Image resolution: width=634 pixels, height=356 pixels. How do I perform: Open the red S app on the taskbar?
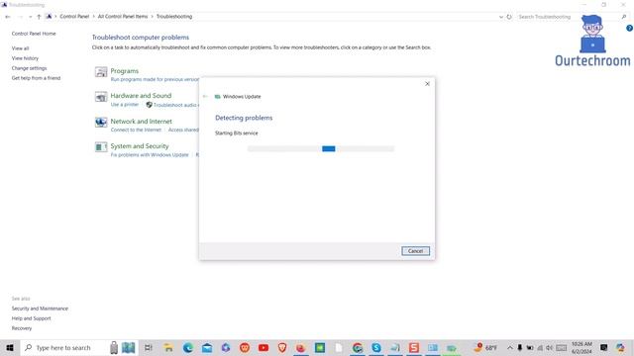(414, 347)
